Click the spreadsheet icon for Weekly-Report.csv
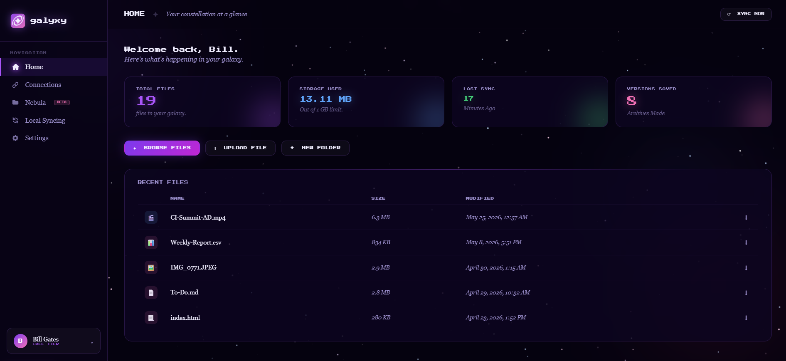Screen dimensions: 786x361 [151, 242]
